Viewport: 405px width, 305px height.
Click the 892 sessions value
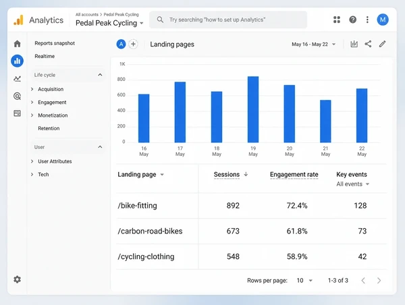coord(233,206)
